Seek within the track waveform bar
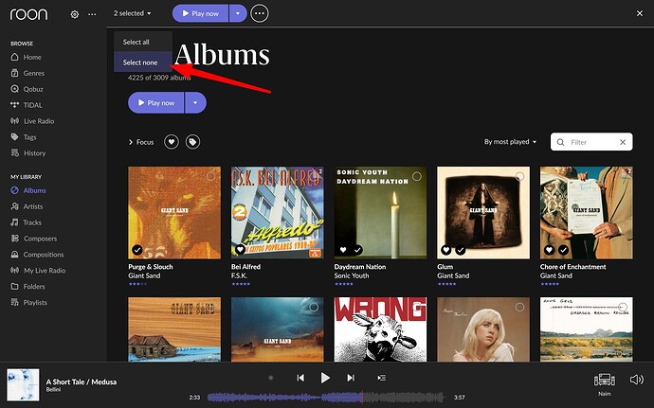 pyautogui.click(x=327, y=398)
